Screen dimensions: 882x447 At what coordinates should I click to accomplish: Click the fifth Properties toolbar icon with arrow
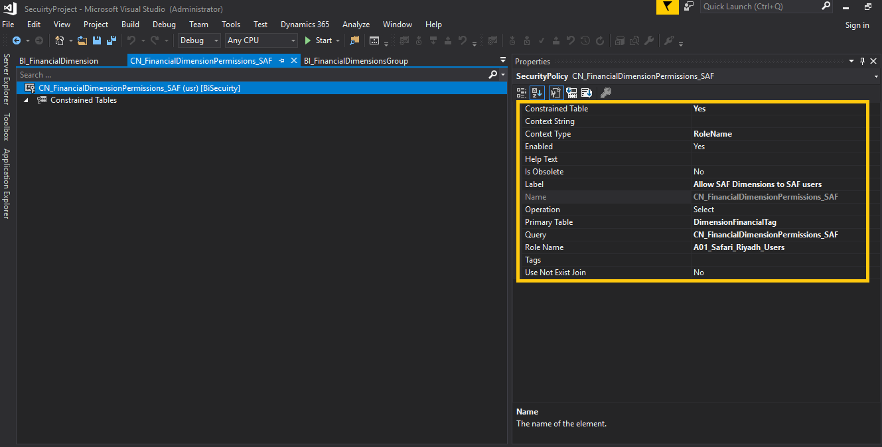coord(587,92)
